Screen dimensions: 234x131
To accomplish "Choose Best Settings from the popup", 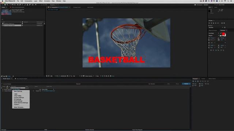I will [18, 91].
